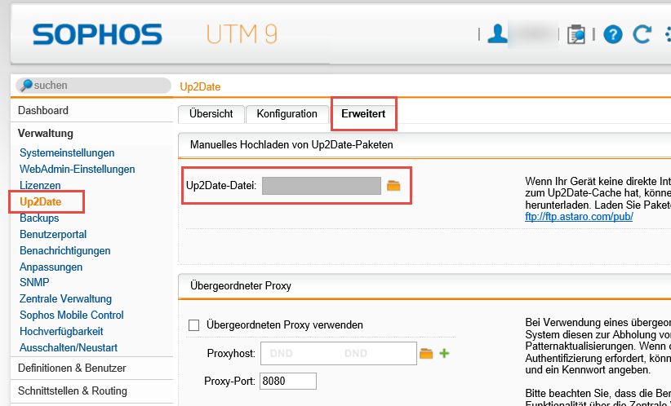Click the Proxyhost DND field
Image resolution: width=671 pixels, height=406 pixels.
point(339,354)
